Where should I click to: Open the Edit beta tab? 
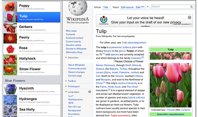point(140,7)
